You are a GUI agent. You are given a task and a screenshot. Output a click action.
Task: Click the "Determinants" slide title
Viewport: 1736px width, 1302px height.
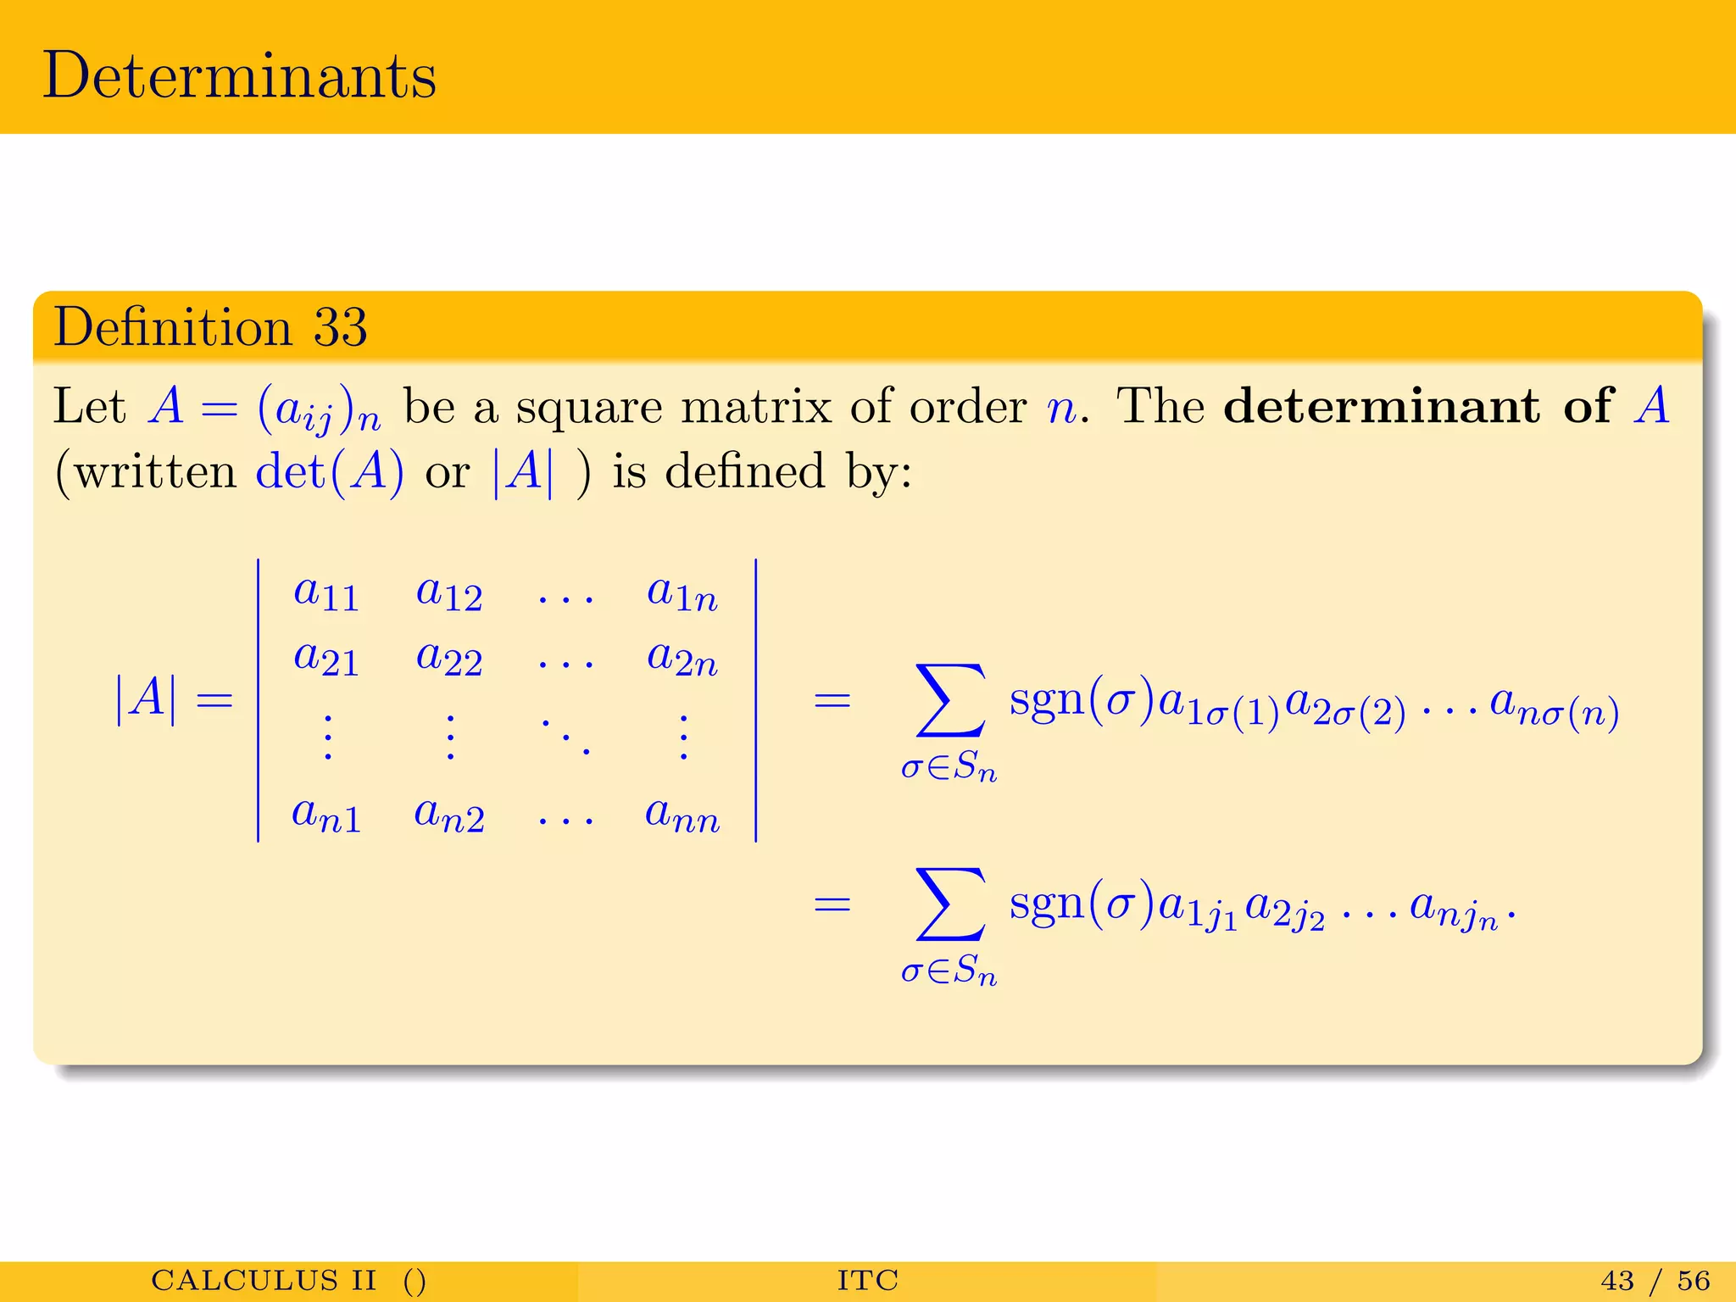point(240,75)
